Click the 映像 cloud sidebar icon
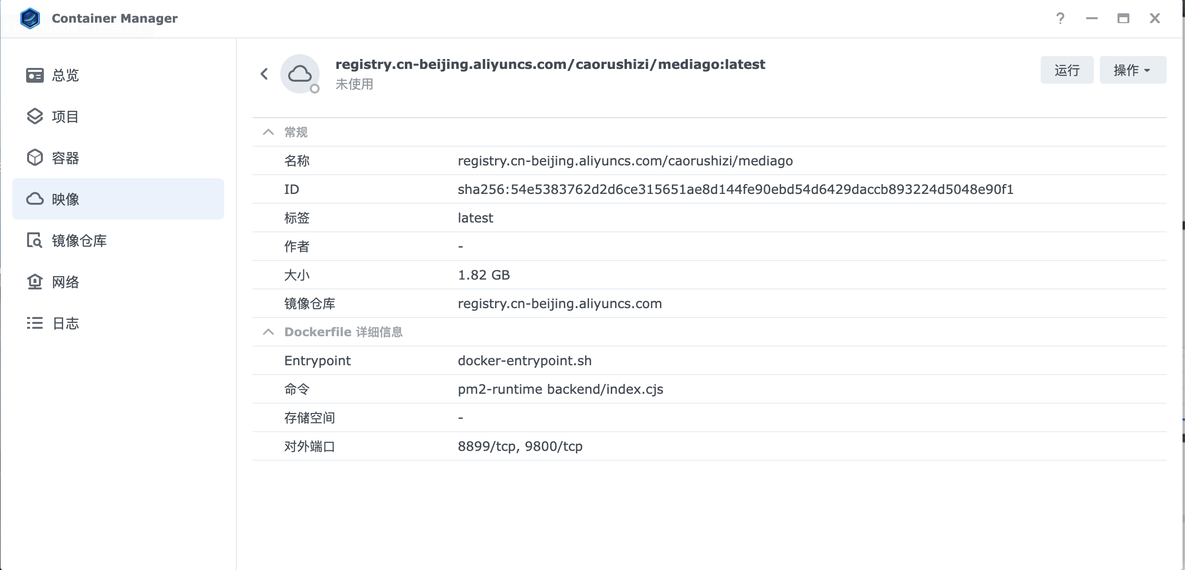1185x570 pixels. coord(34,199)
